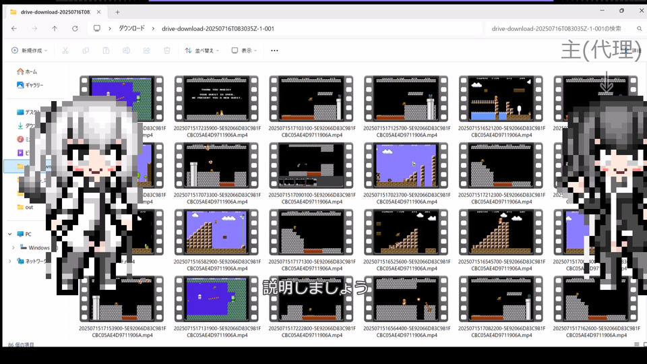Screen dimensions: 647x364
Task: Select PC in the navigation pane
Action: click(x=24, y=234)
